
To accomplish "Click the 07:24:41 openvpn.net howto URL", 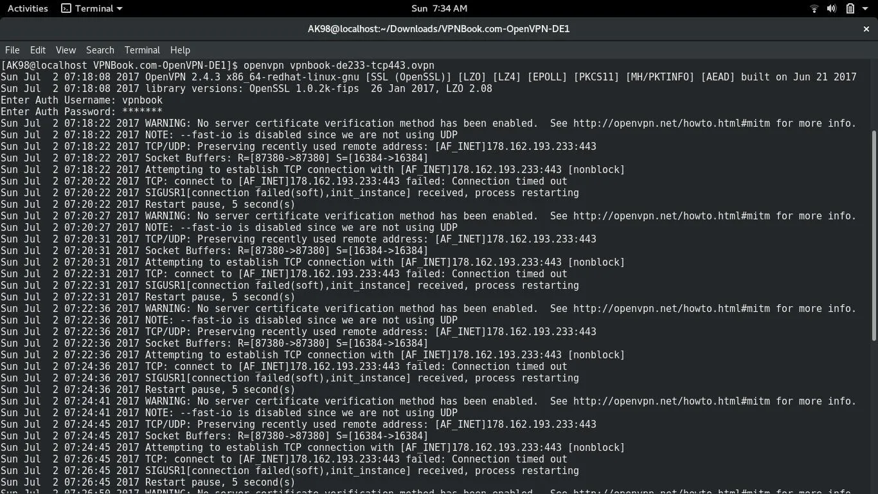I will tap(671, 401).
